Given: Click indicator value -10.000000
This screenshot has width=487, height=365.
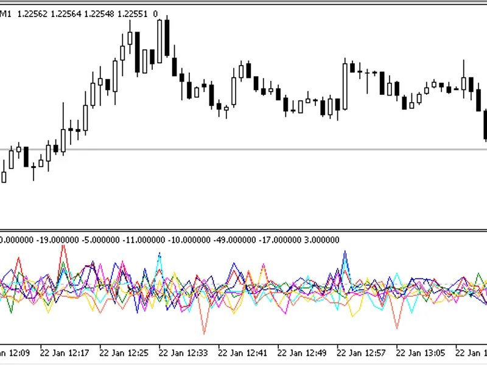Looking at the screenshot, I should point(189,240).
